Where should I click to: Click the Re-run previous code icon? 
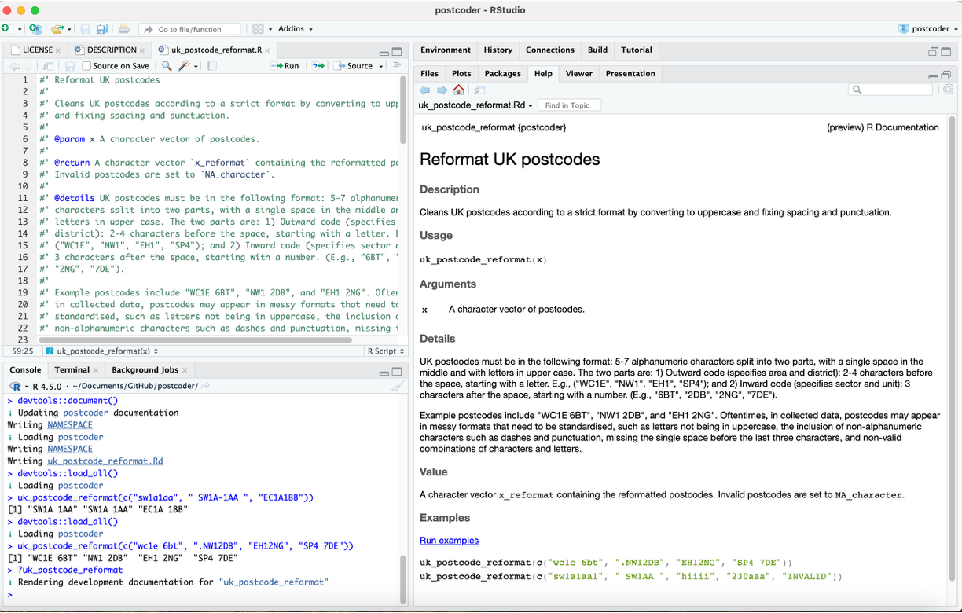pyautogui.click(x=317, y=66)
